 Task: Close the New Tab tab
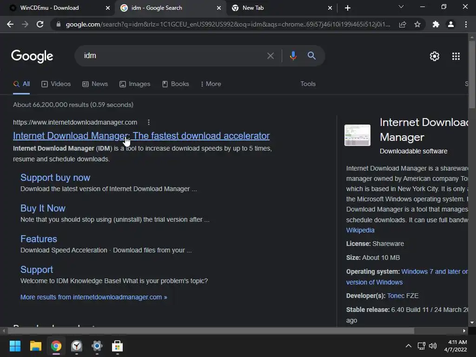pyautogui.click(x=330, y=8)
